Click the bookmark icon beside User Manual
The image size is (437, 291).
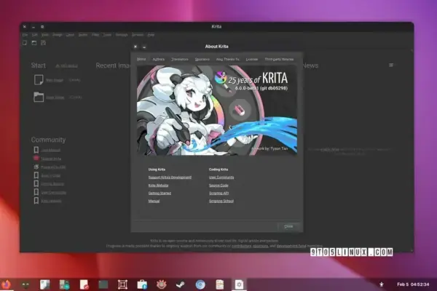pyautogui.click(x=36, y=150)
